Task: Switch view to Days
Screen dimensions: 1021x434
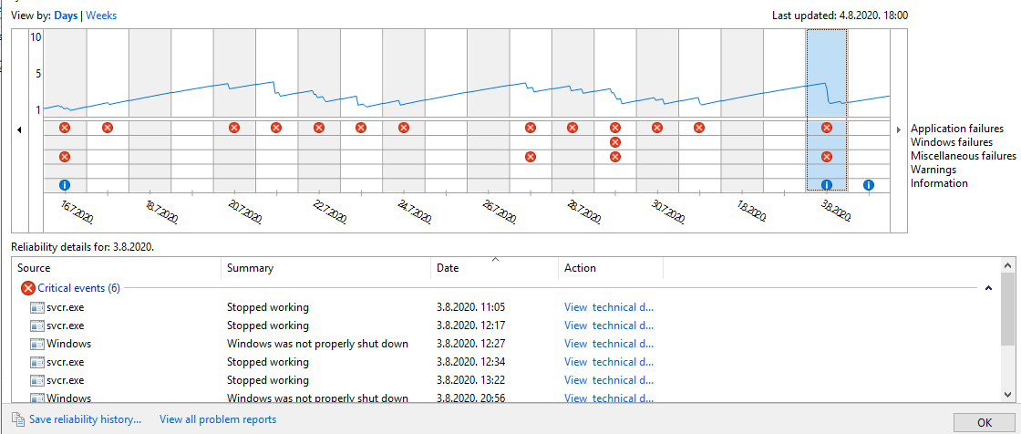Action: point(66,15)
